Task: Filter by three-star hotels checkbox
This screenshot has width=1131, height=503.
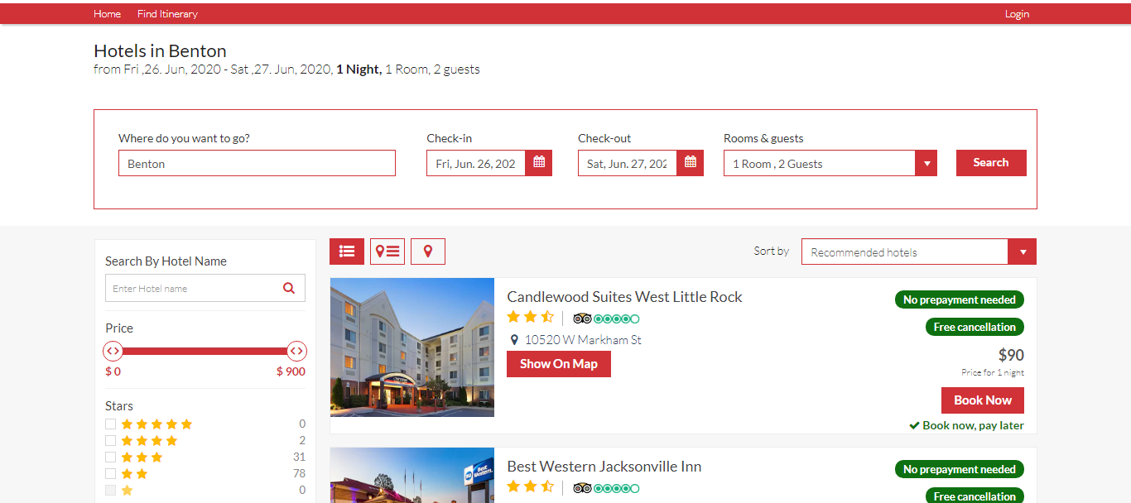Action: 110,457
